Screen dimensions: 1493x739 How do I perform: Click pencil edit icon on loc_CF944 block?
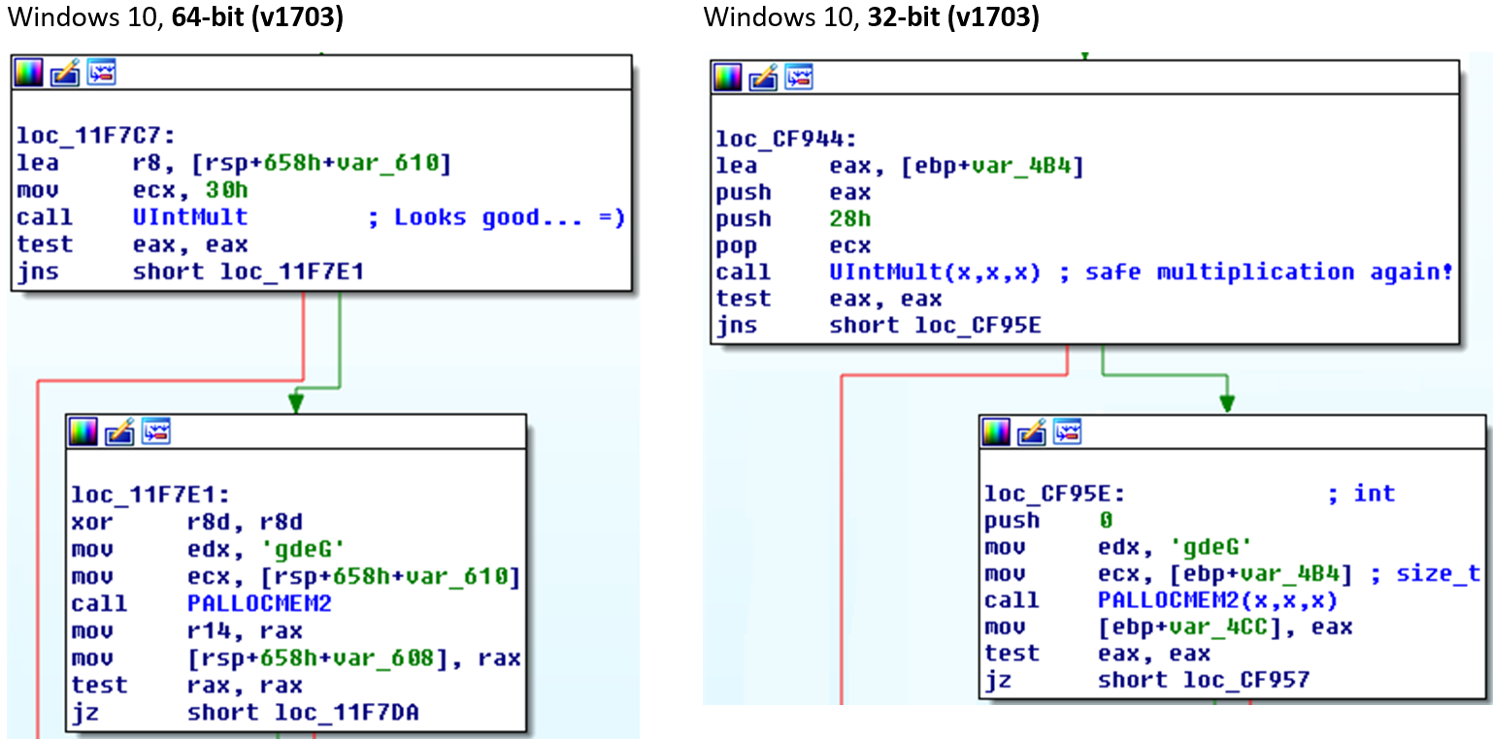point(764,78)
